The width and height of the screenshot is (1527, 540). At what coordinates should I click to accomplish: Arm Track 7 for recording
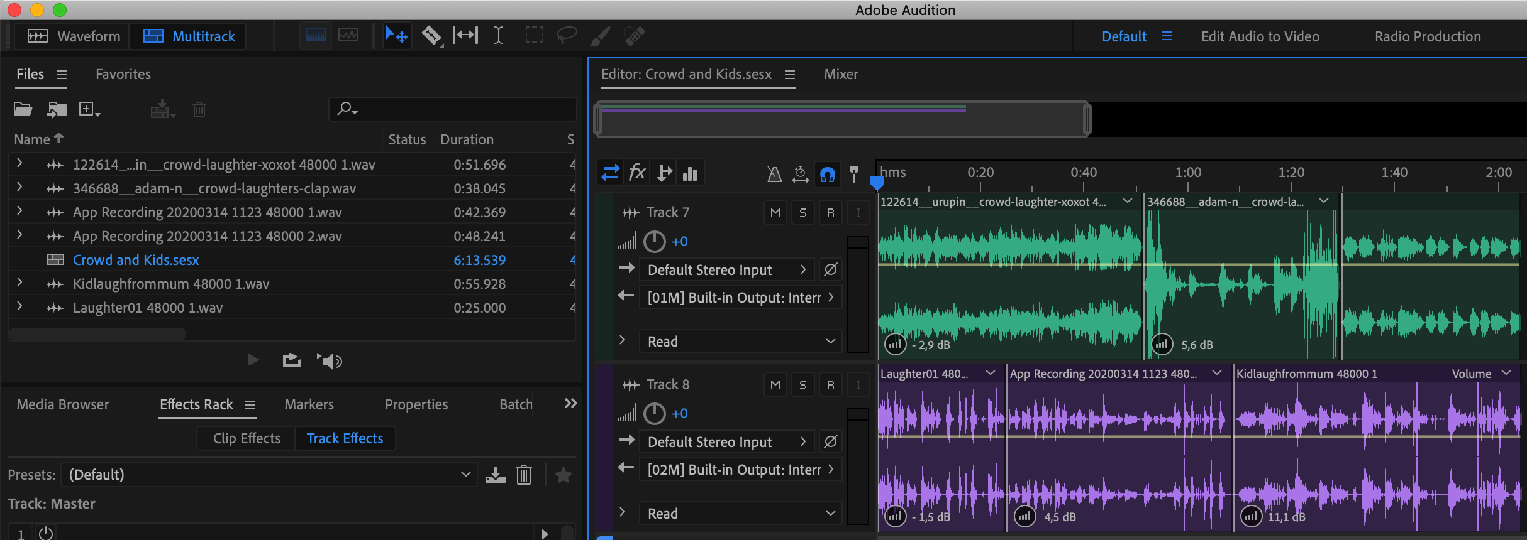coord(830,213)
